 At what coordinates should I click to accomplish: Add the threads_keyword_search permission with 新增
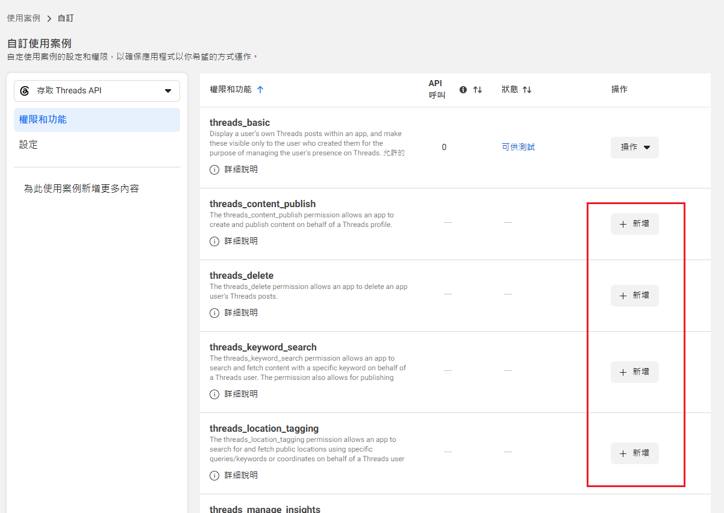point(635,372)
